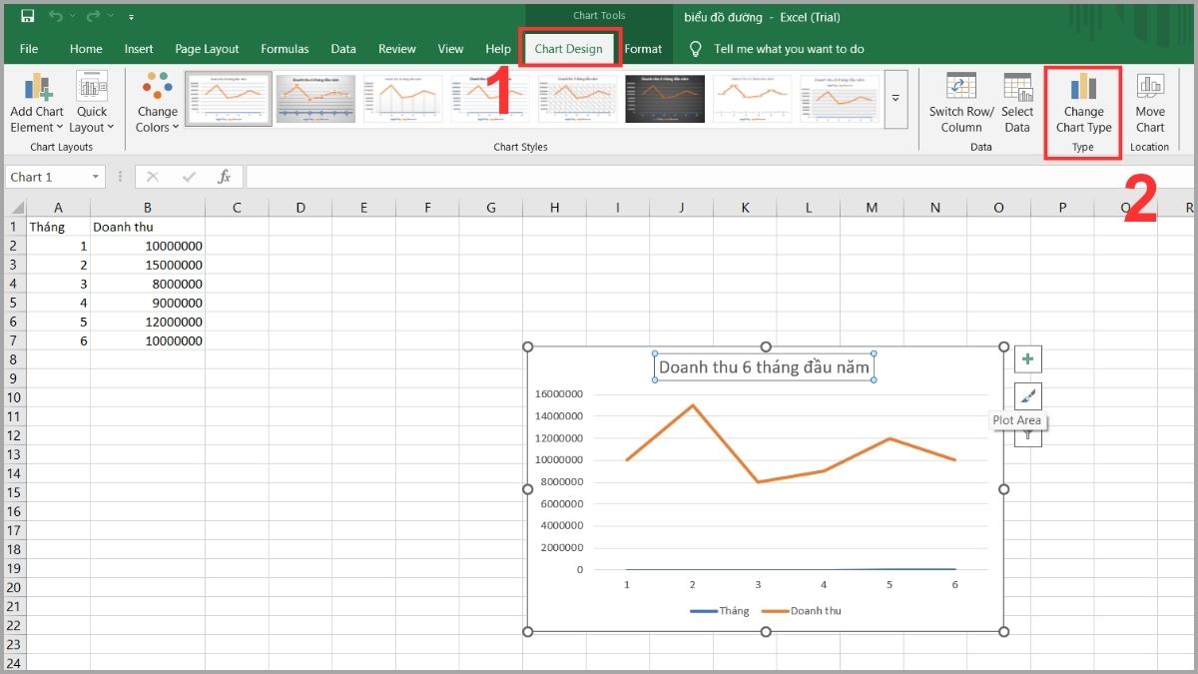Select the chart title text box
This screenshot has height=674, width=1198.
point(764,367)
